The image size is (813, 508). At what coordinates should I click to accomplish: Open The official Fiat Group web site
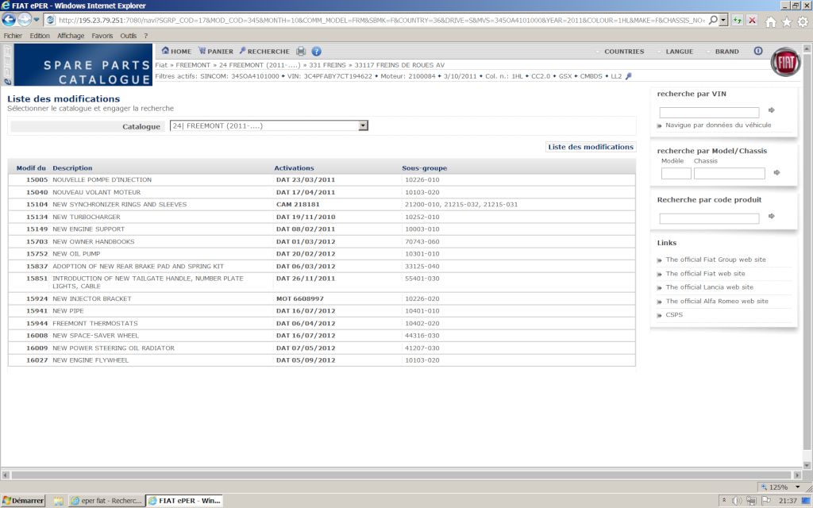(715, 260)
